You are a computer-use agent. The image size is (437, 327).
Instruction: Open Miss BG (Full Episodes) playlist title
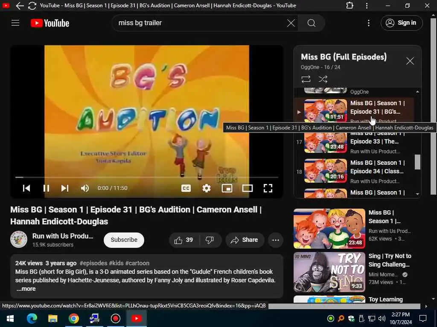click(344, 57)
